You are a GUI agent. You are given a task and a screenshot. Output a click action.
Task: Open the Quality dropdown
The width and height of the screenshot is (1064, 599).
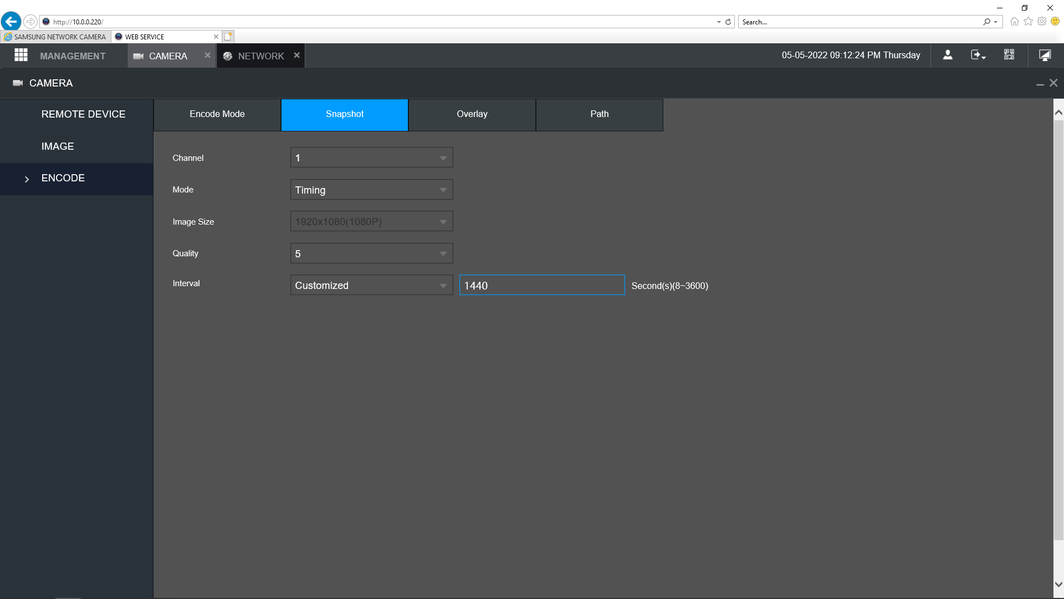click(371, 253)
